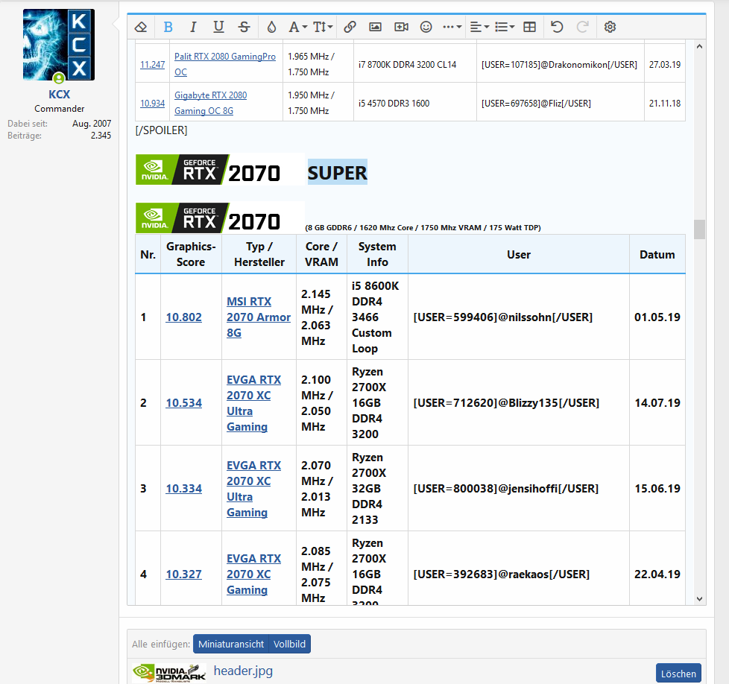Click the insert media video icon
This screenshot has height=684, width=729.
(x=401, y=27)
